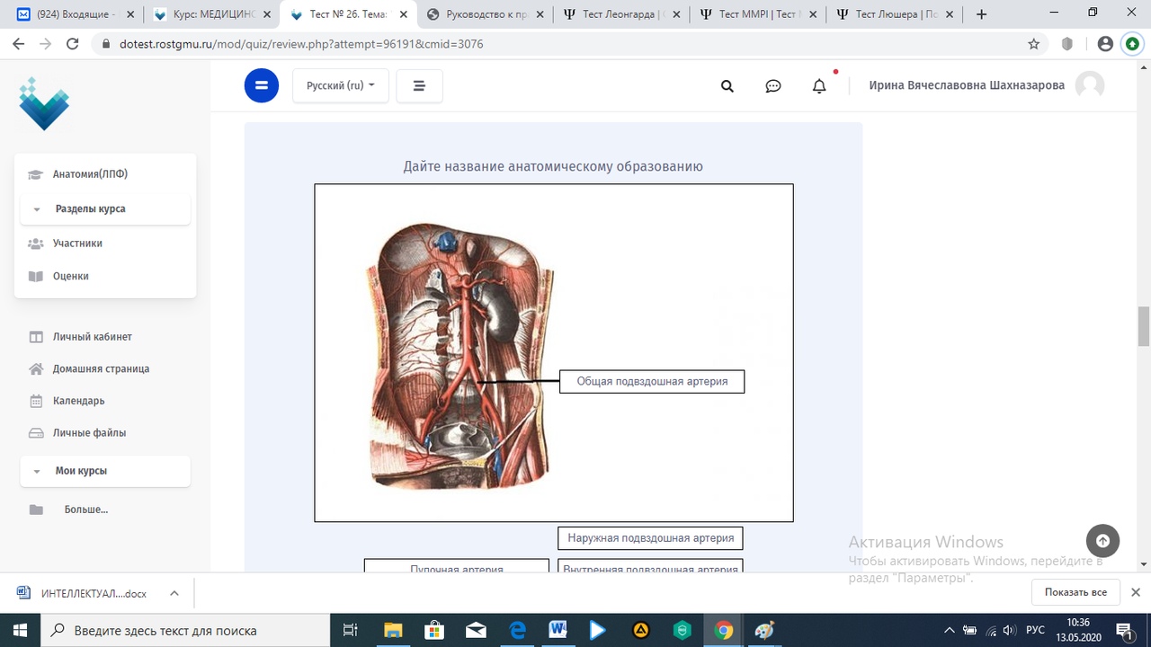This screenshot has width=1151, height=647.
Task: Click Больше... in the sidebar
Action: pos(85,510)
